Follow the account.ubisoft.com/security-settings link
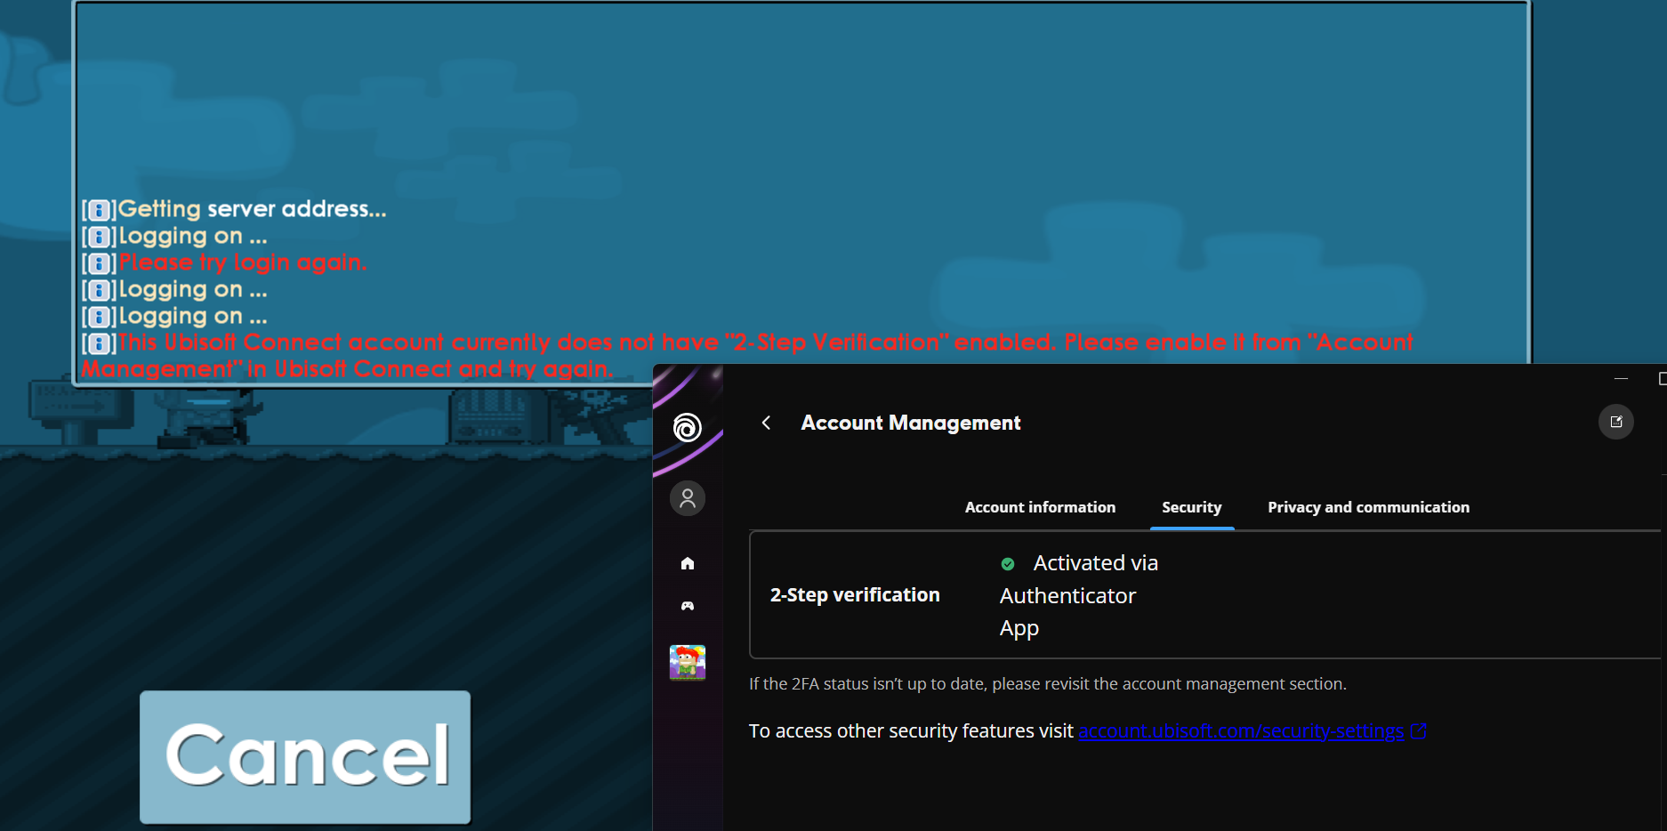 point(1241,731)
